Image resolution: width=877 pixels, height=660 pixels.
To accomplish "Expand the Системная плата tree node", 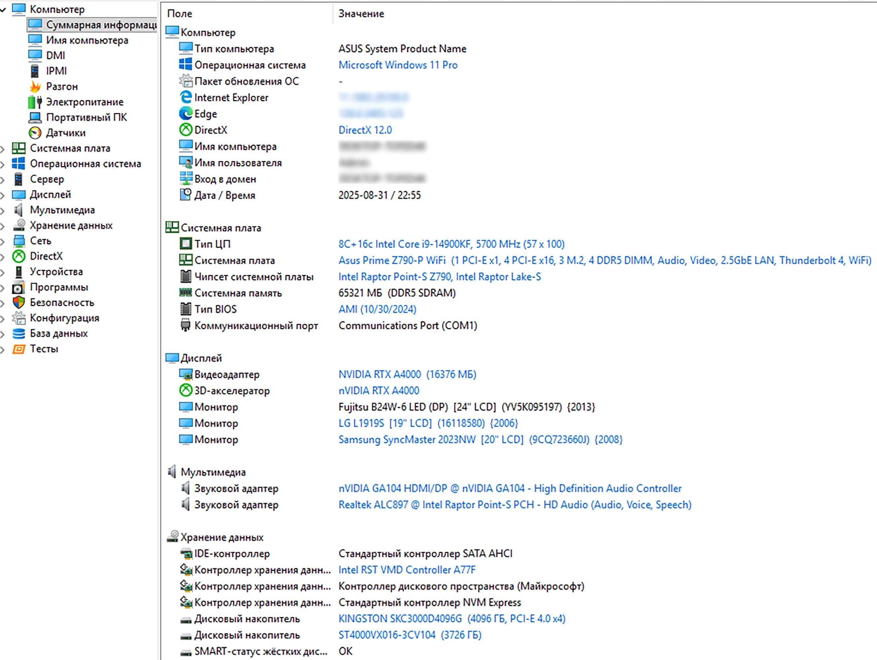I will point(3,149).
